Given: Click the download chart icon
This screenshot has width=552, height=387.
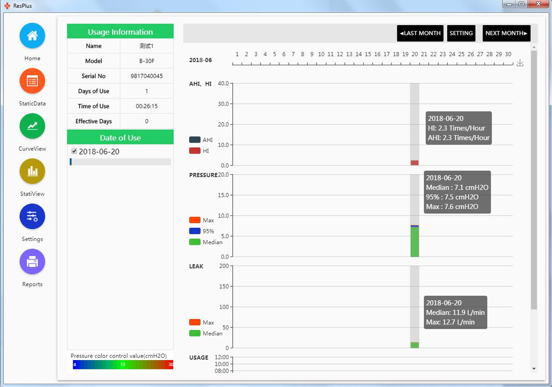Looking at the screenshot, I should 520,63.
